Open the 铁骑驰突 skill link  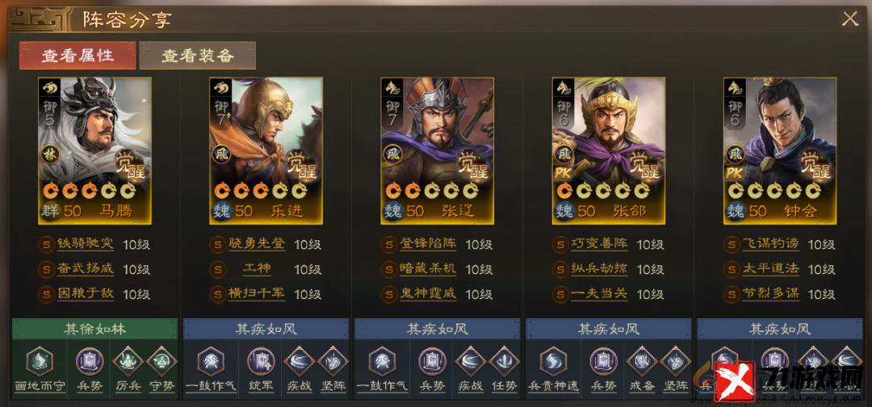point(86,243)
